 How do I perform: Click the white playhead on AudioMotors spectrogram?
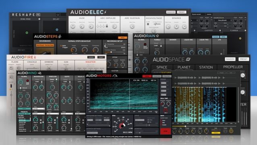click(130, 94)
